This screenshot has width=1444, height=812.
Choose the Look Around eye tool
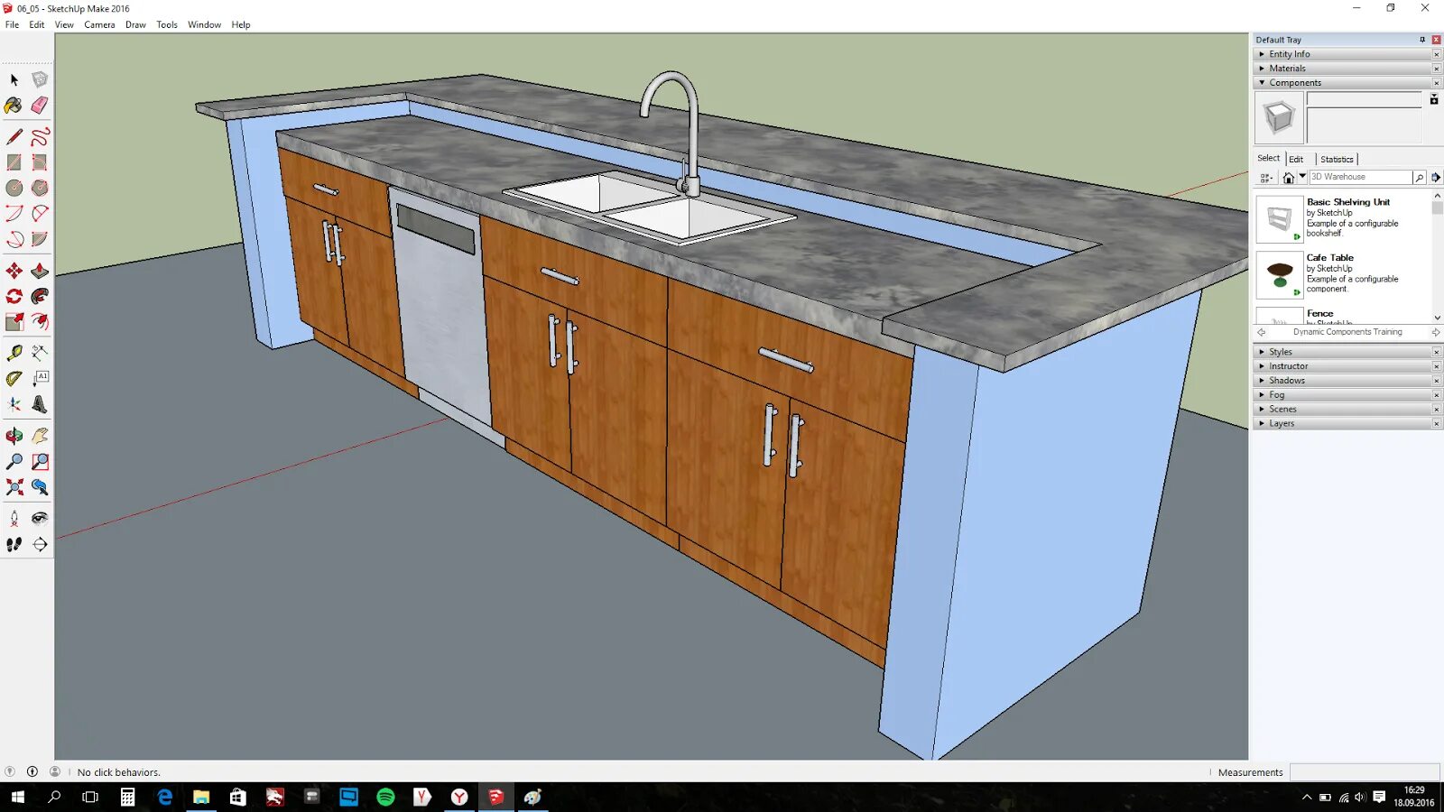40,519
